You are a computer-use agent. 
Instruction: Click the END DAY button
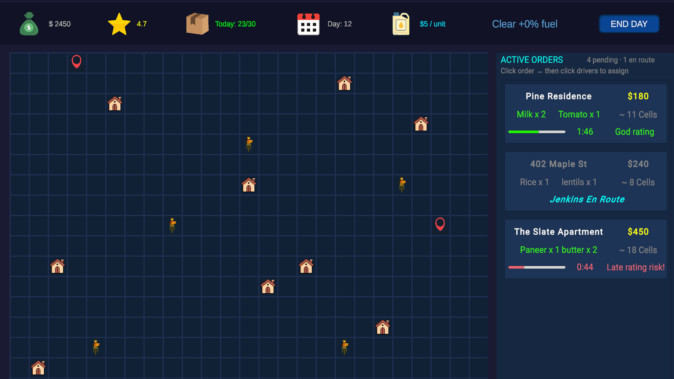coord(629,24)
